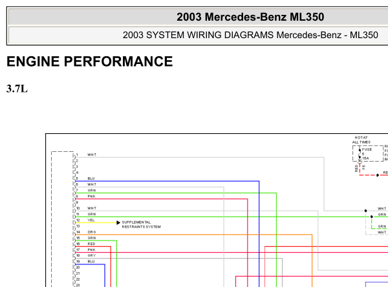Select the "3.7L" engine size heading
This screenshot has width=388, height=287.
click(17, 89)
